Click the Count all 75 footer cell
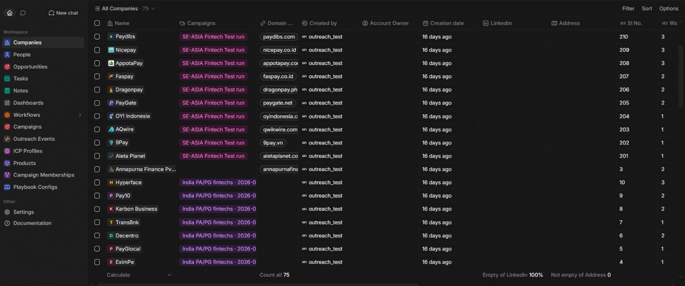This screenshot has width=685, height=286. (274, 275)
